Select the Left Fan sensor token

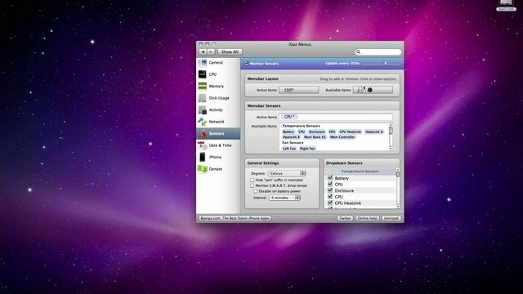[289, 149]
